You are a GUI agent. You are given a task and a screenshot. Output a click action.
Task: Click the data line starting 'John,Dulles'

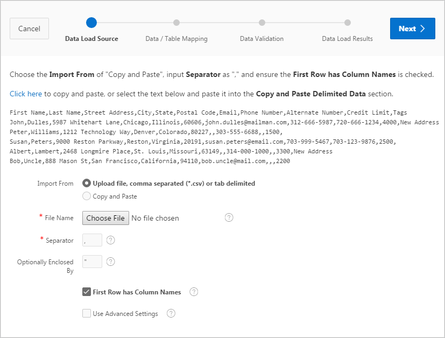click(x=224, y=122)
